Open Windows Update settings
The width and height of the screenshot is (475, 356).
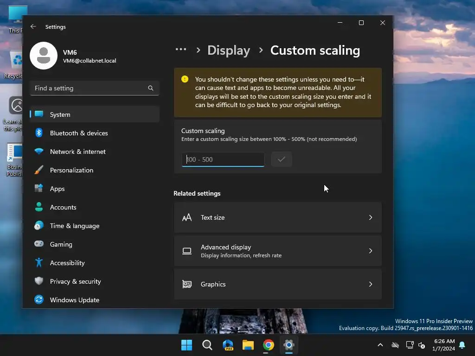click(x=95, y=300)
